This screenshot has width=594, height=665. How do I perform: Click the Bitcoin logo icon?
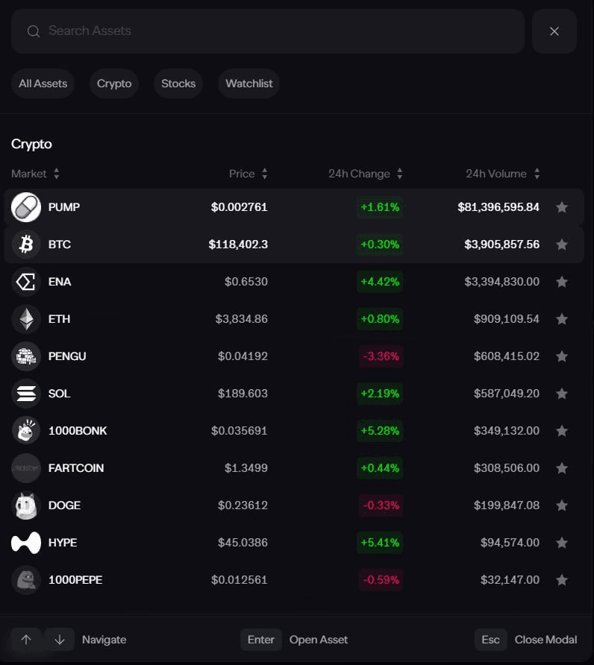[26, 245]
